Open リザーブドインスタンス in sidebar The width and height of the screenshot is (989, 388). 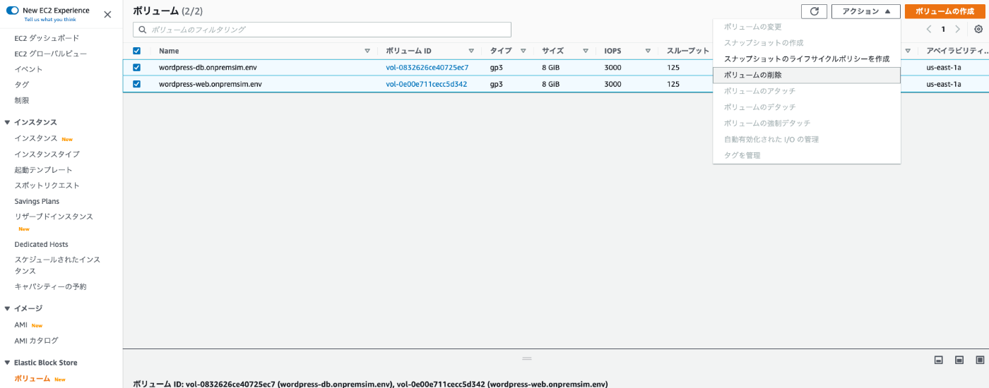pyautogui.click(x=54, y=217)
